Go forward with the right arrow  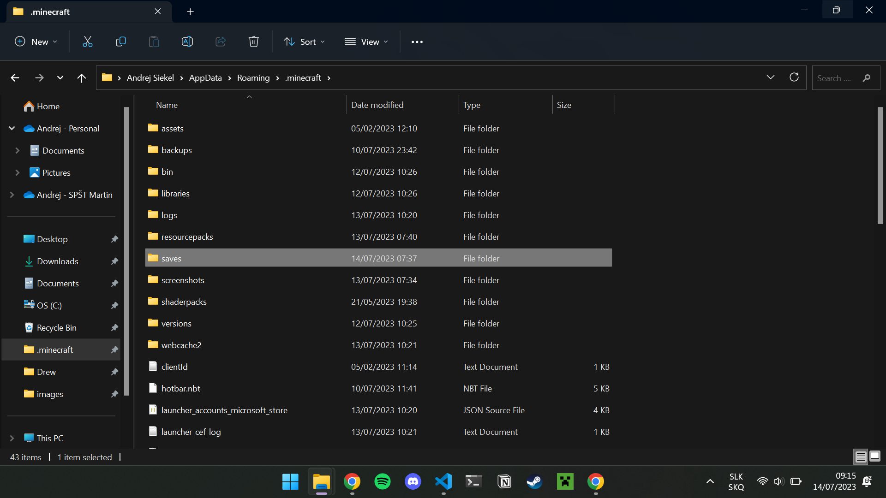pyautogui.click(x=39, y=78)
